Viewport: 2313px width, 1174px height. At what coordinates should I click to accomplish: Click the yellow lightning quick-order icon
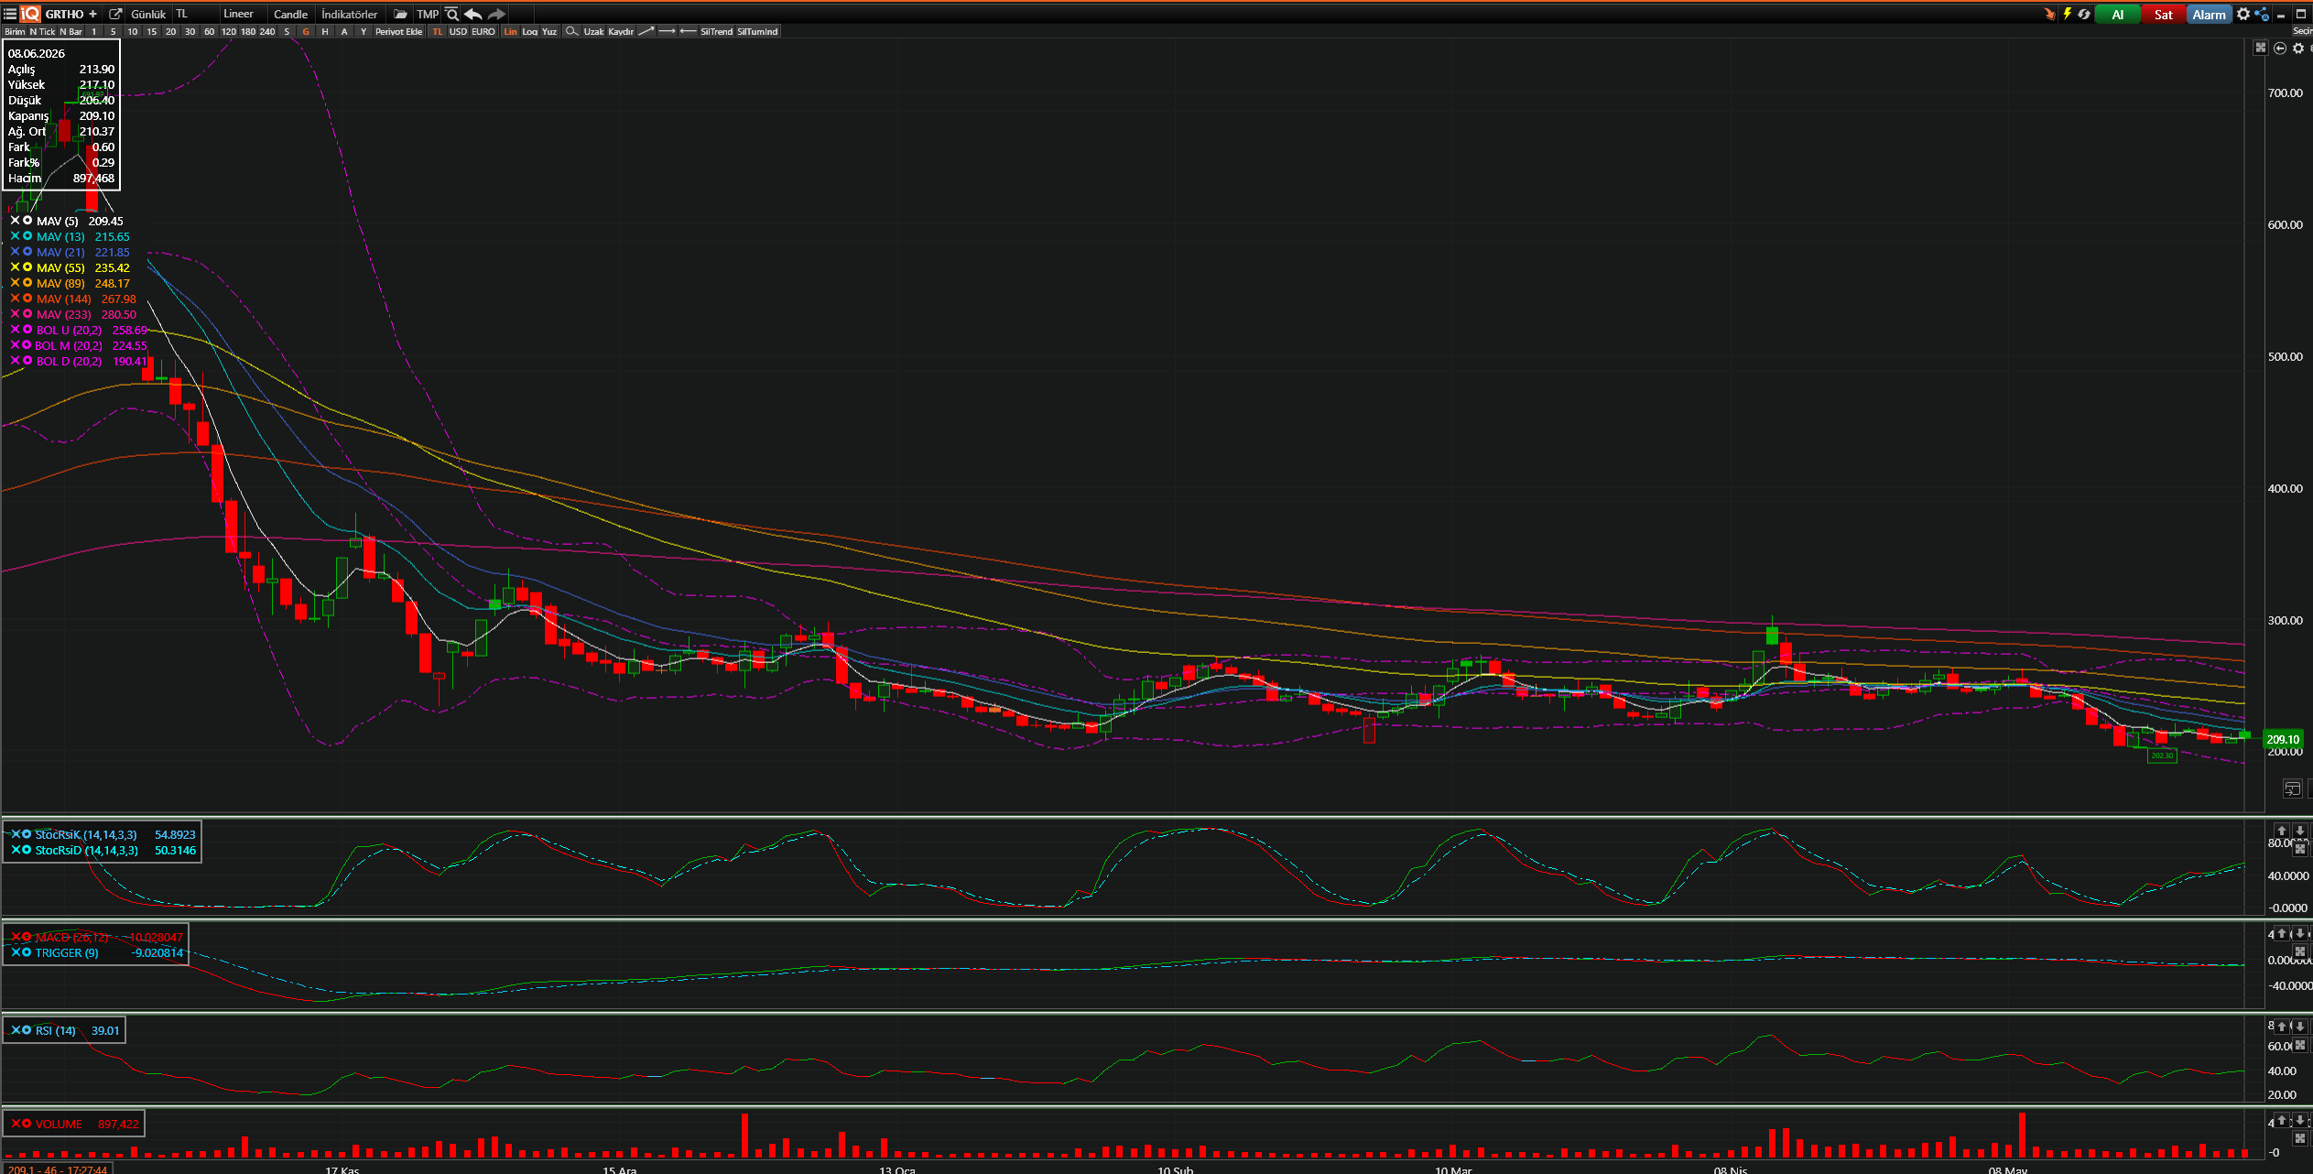[2067, 14]
